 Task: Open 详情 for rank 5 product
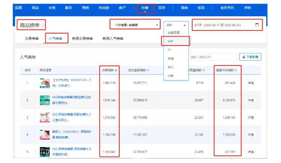click(251, 152)
